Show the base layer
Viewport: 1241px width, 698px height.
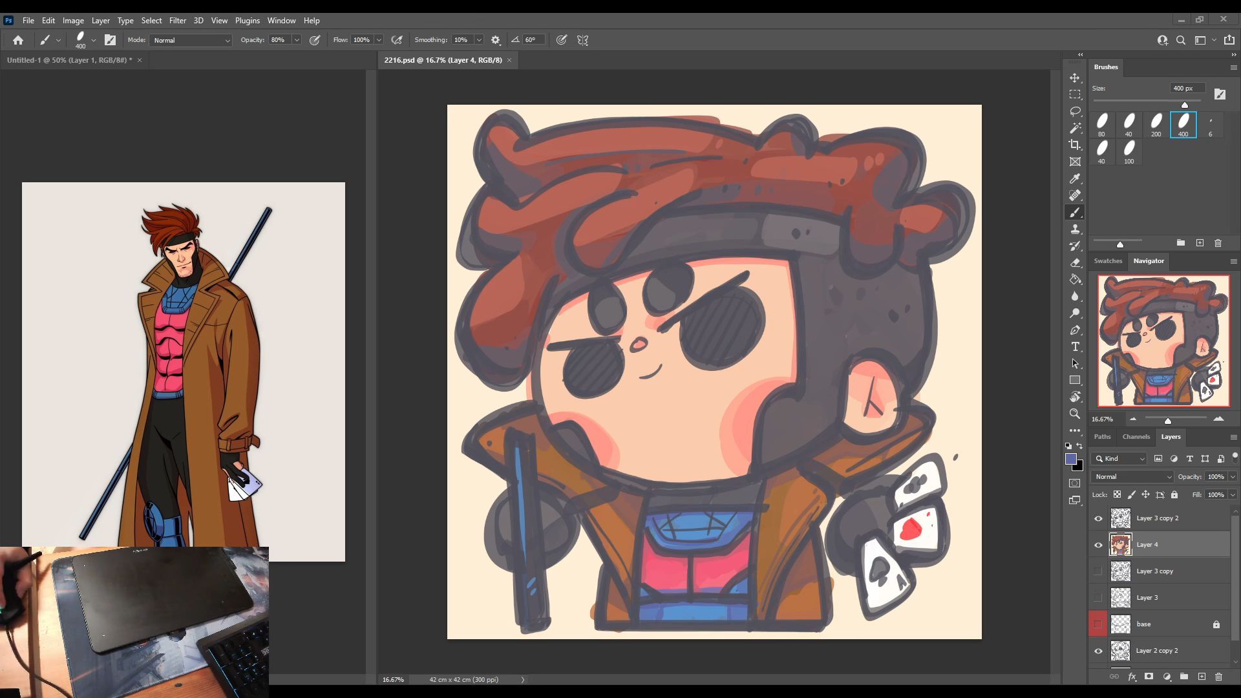[x=1098, y=624]
